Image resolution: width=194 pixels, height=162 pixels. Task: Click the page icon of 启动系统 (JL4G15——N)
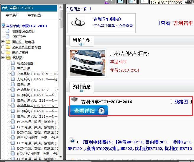point(13,95)
